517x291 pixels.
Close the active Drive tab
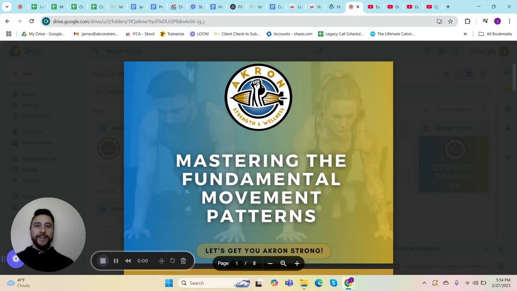tap(358, 7)
